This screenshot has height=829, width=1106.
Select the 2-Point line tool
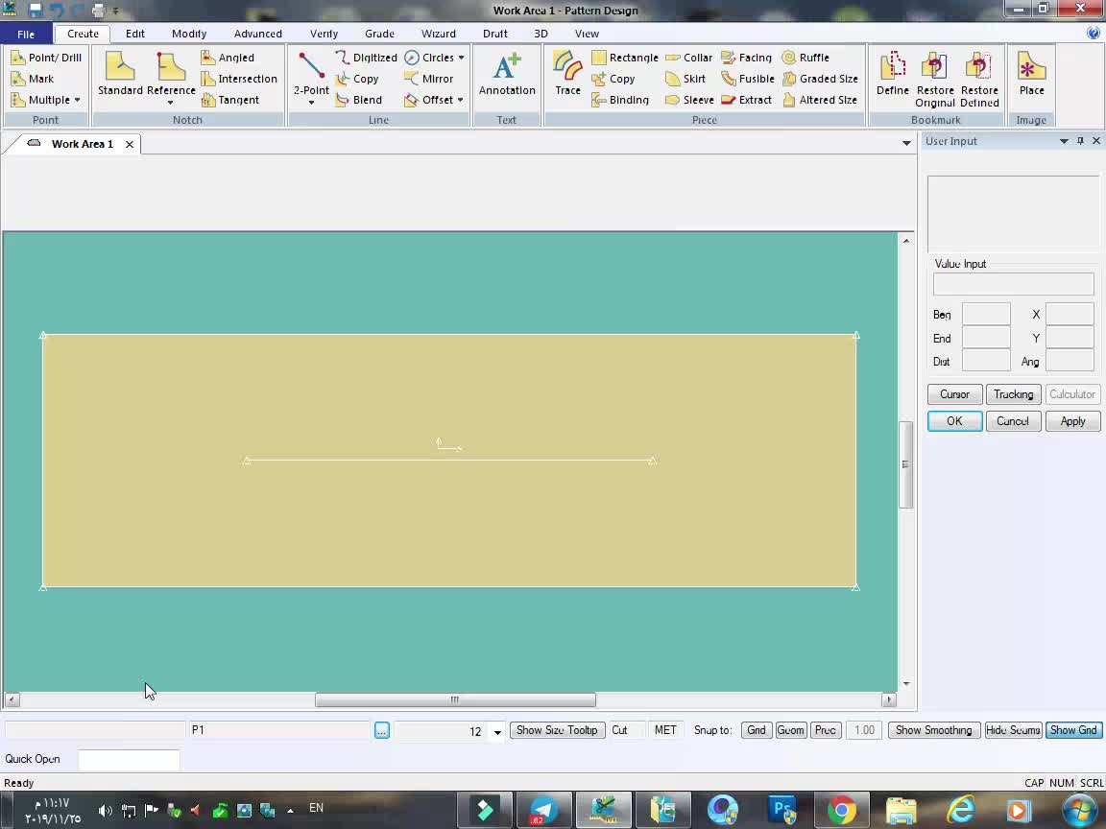[311, 75]
